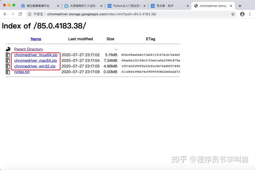Click the 大师强哥 tab bilibili favicon

pos(66,6)
